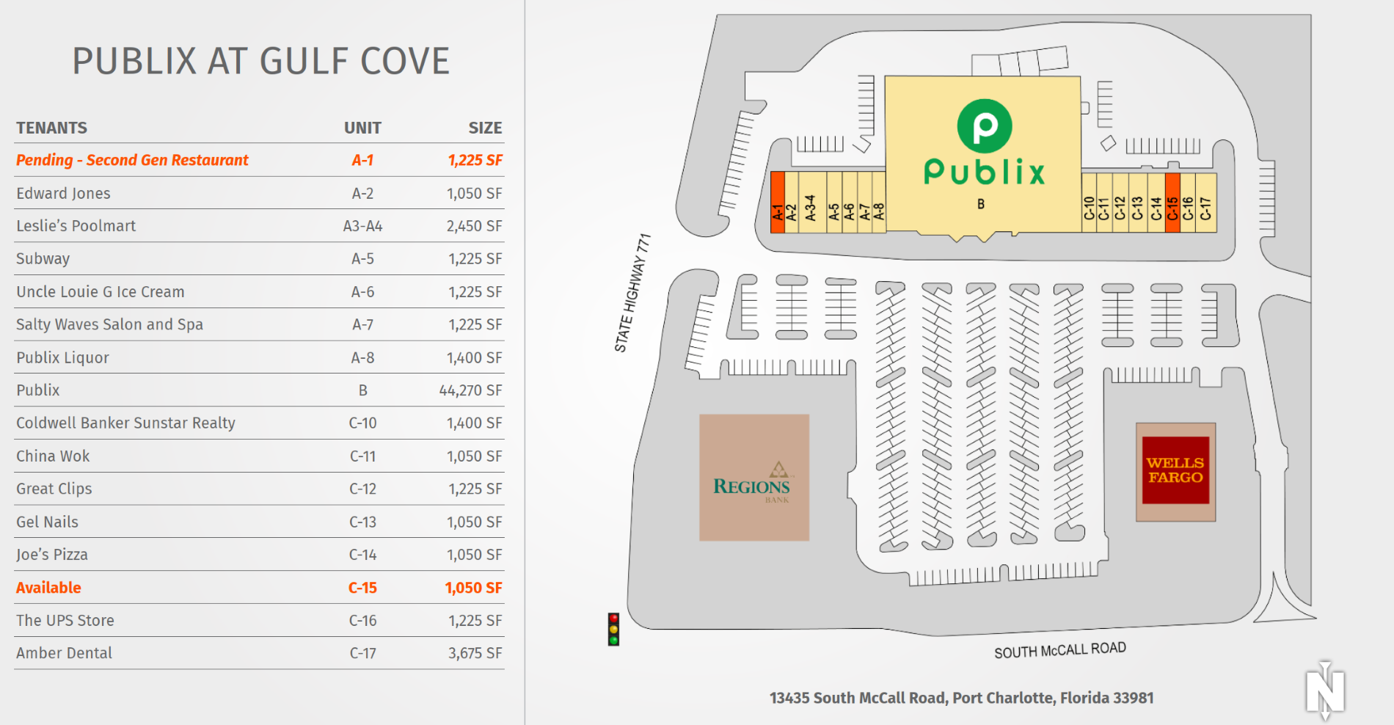The width and height of the screenshot is (1394, 725).
Task: Click the UNIT column header
Action: tap(362, 128)
